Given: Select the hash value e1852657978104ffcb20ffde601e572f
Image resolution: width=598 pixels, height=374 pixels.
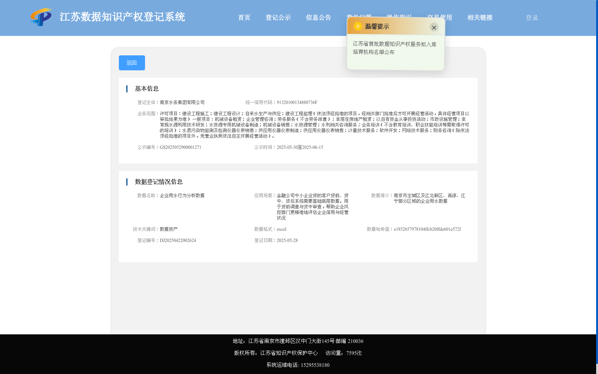Looking at the screenshot, I should (x=427, y=229).
